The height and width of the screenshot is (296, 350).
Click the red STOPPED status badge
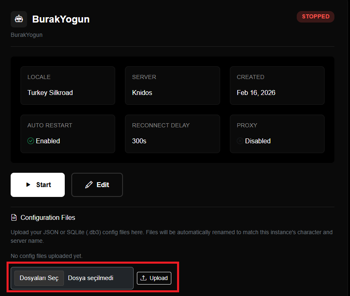coord(316,17)
